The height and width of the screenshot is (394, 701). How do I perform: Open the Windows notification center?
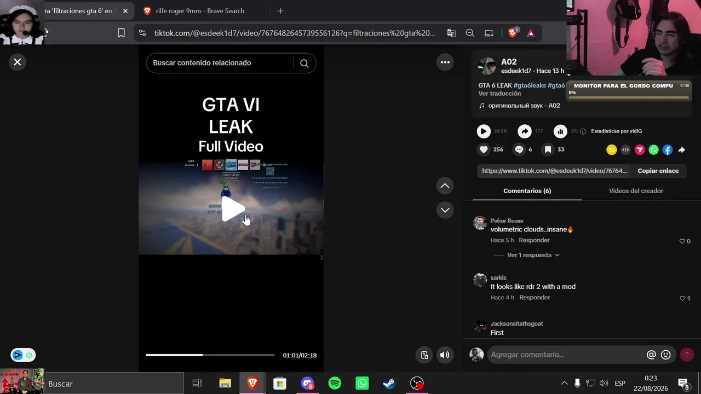click(x=683, y=384)
